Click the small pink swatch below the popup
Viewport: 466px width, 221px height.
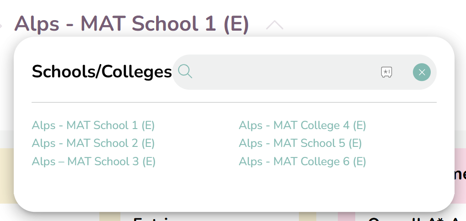[x=347, y=216]
